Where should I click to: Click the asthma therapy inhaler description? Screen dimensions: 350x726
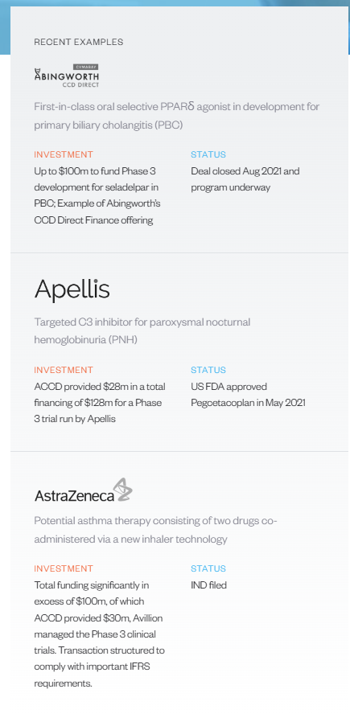(x=156, y=530)
